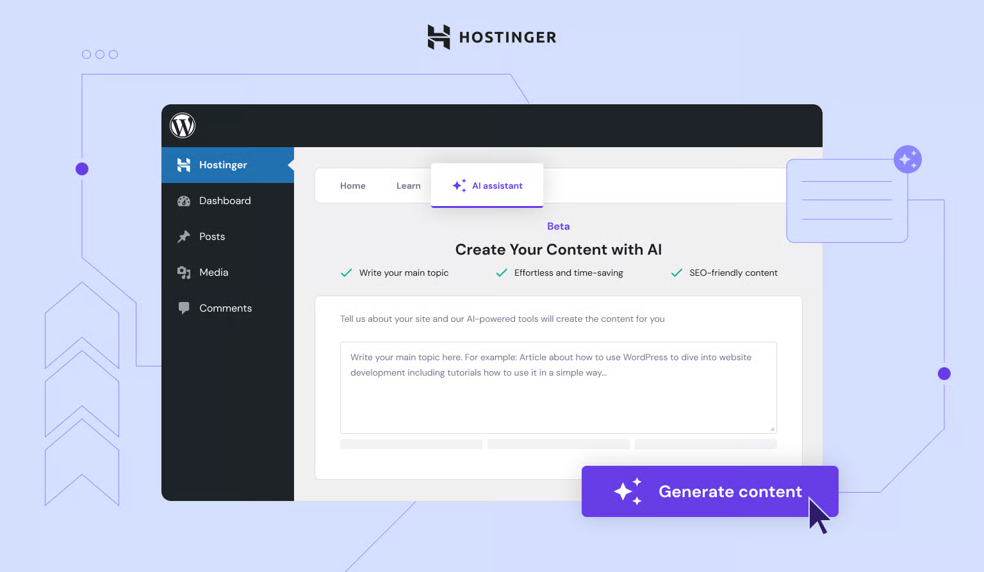Click the sparkle icon on the AI assistant tab
This screenshot has width=984, height=572.
tap(458, 186)
